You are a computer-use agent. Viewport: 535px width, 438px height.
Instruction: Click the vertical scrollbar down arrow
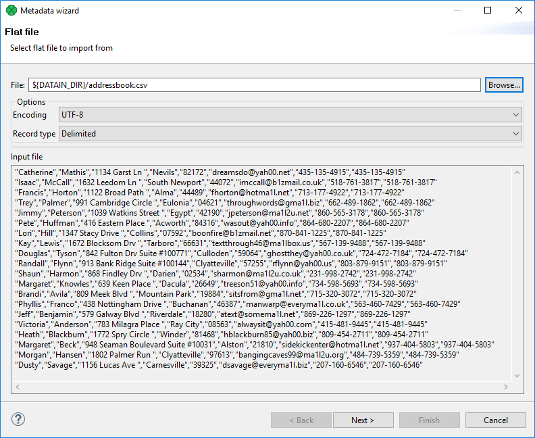click(517, 376)
